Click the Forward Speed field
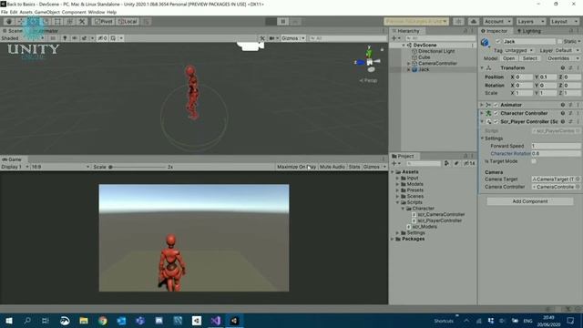The width and height of the screenshot is (583, 328). (x=556, y=146)
